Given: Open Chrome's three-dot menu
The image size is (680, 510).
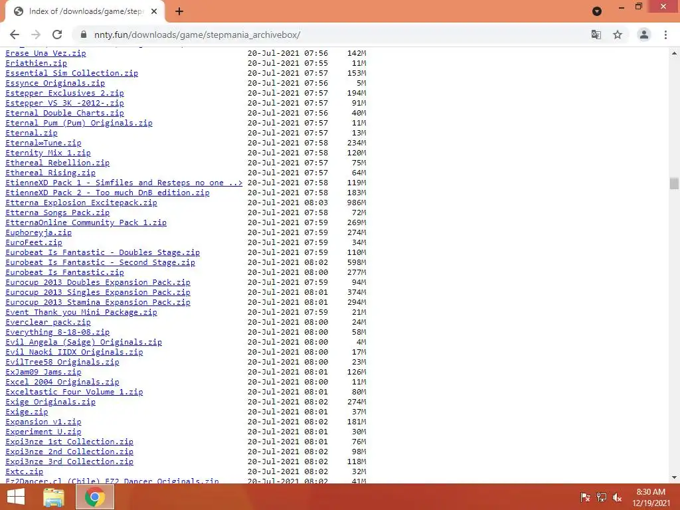Looking at the screenshot, I should click(665, 35).
